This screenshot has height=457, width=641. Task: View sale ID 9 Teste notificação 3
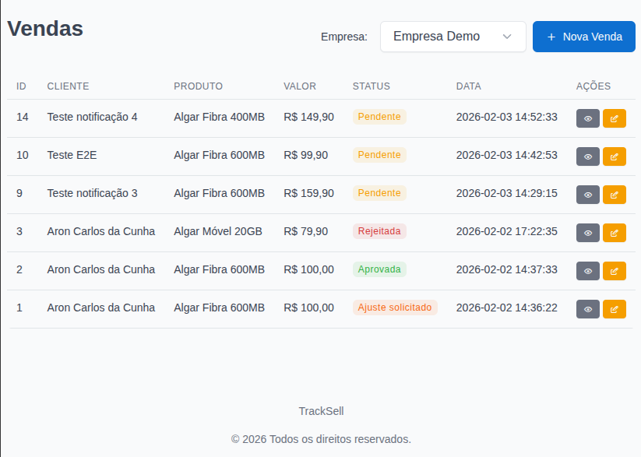point(588,195)
